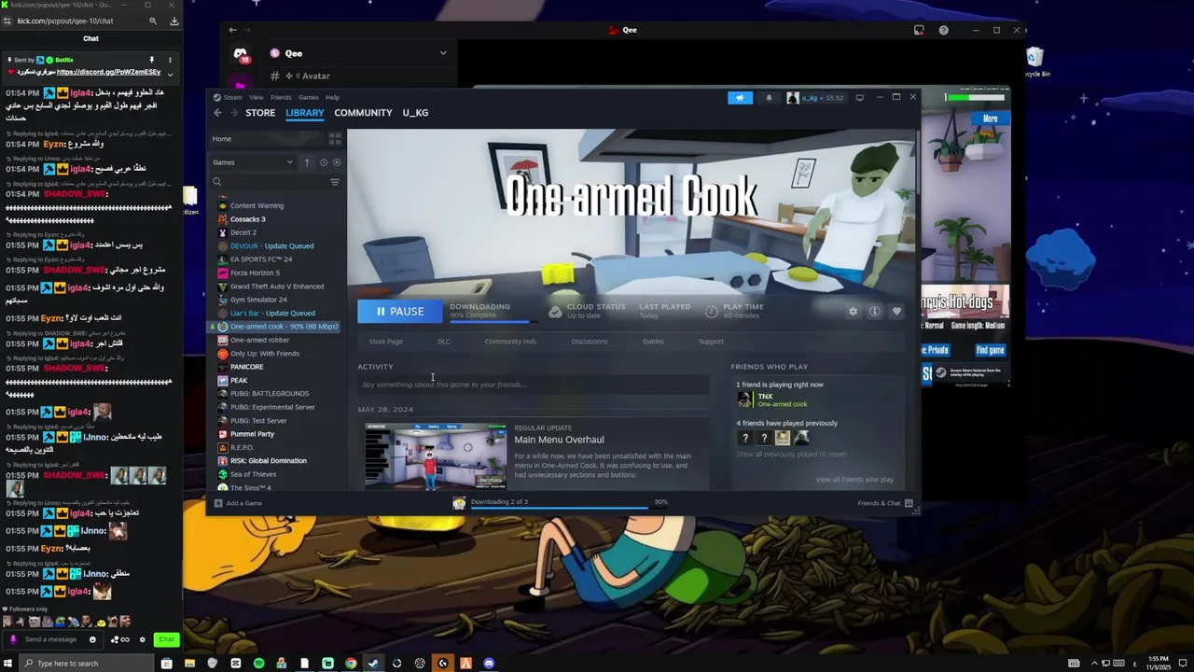Click green Chat send button
Image resolution: width=1194 pixels, height=672 pixels.
[x=166, y=639]
